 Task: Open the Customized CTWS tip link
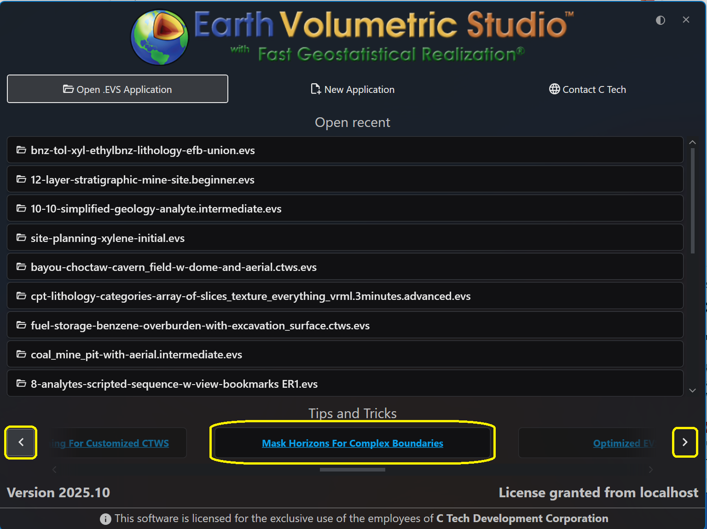(x=110, y=443)
